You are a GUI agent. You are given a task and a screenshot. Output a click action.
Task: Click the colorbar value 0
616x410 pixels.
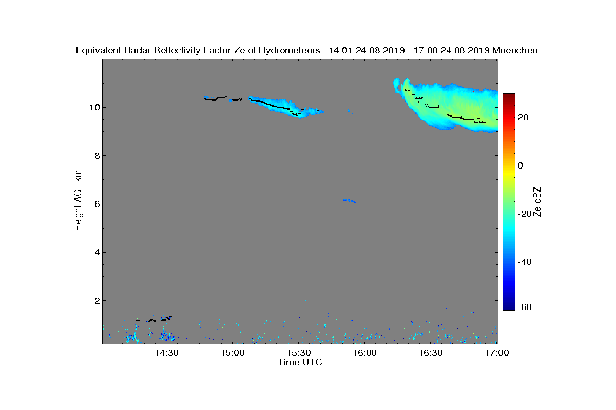click(521, 166)
